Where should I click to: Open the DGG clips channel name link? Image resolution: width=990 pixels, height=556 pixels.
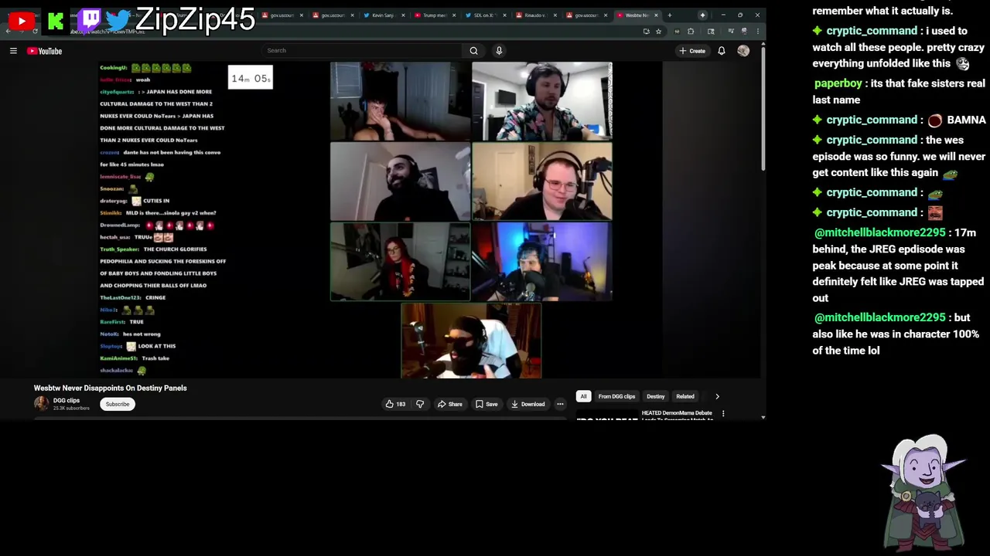pos(67,400)
